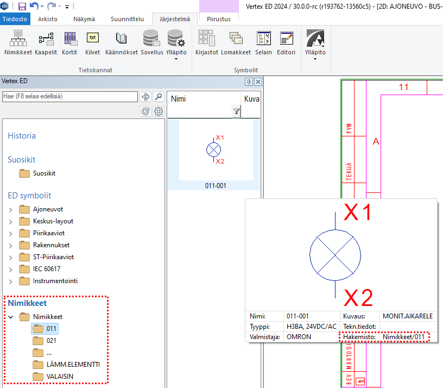Open the symbol Kirjastot libraries
The height and width of the screenshot is (388, 443).
pyautogui.click(x=206, y=43)
